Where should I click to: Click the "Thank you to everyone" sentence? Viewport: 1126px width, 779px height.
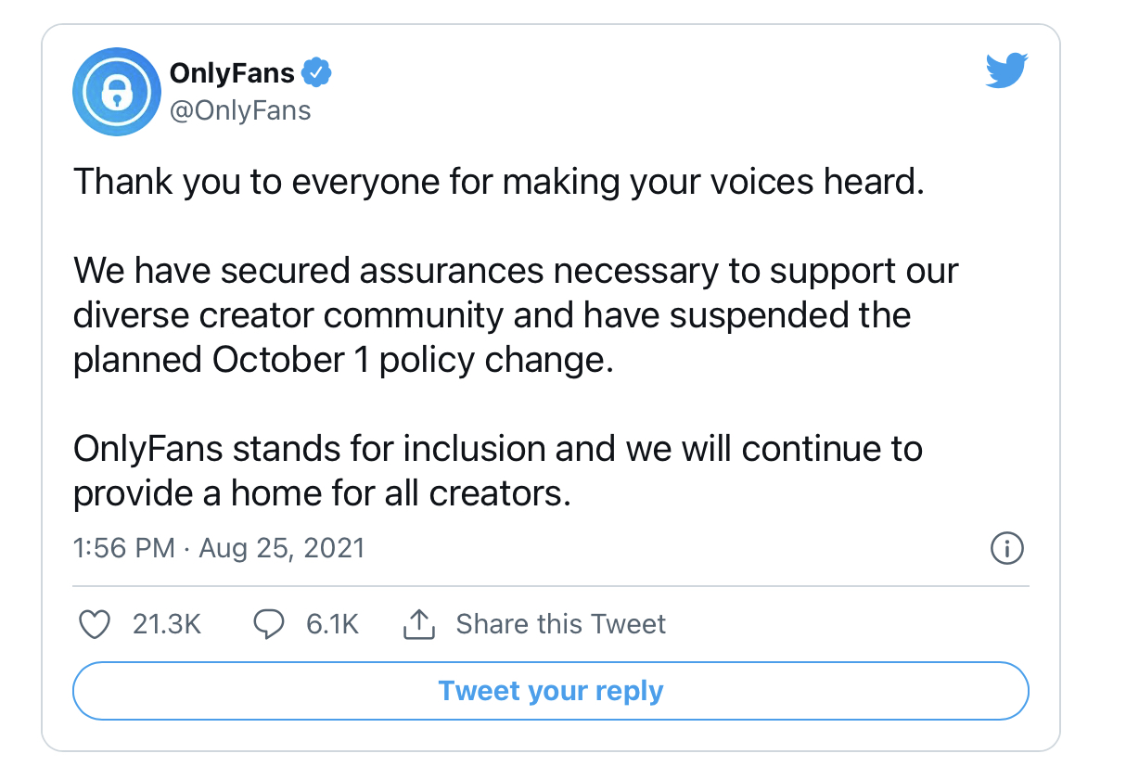[499, 181]
